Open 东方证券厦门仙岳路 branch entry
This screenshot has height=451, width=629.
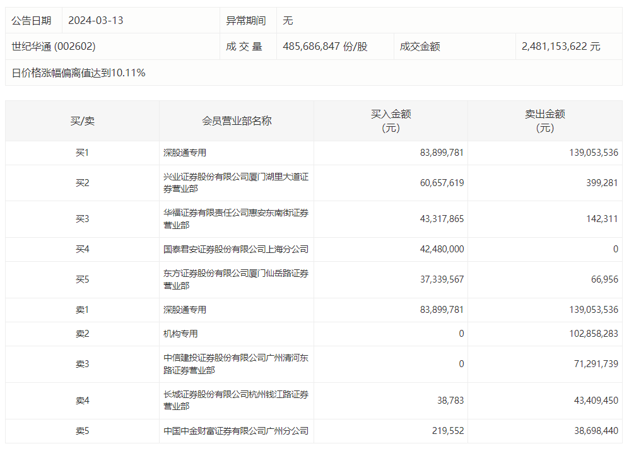[235, 279]
